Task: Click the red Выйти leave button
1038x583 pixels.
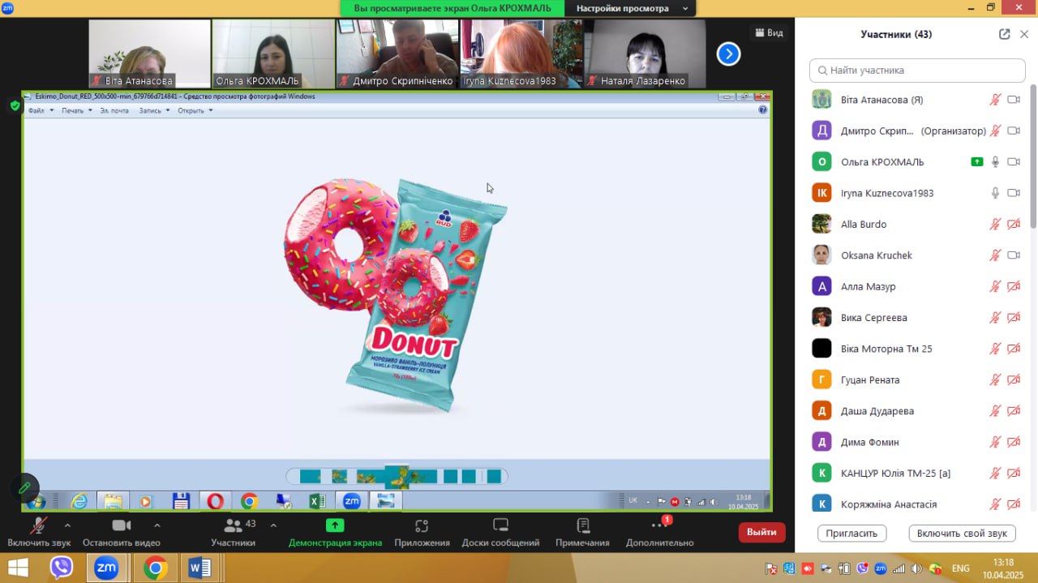Action: [761, 532]
